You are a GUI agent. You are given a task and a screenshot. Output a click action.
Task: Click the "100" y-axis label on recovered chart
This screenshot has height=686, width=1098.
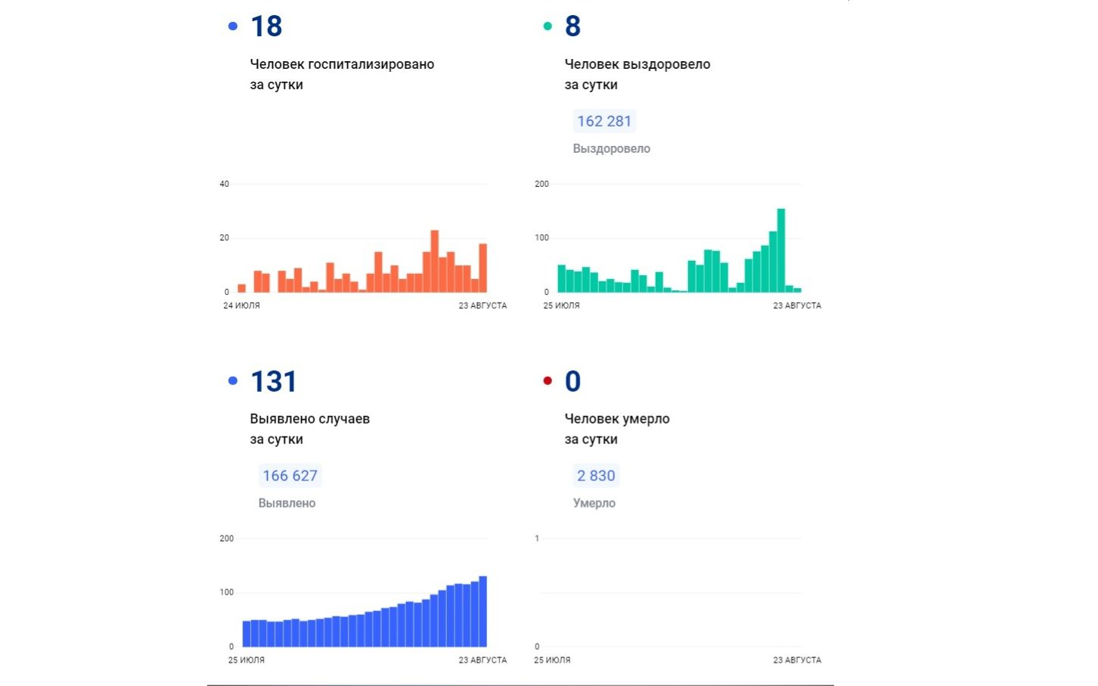click(542, 237)
